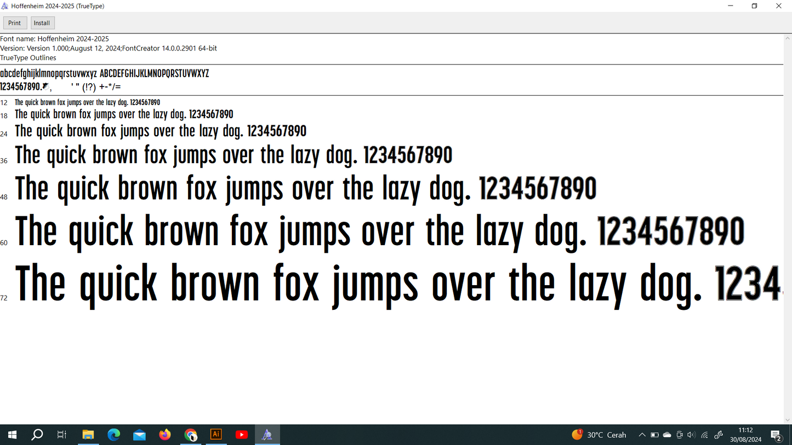Open Task View on the taskbar

[62, 435]
